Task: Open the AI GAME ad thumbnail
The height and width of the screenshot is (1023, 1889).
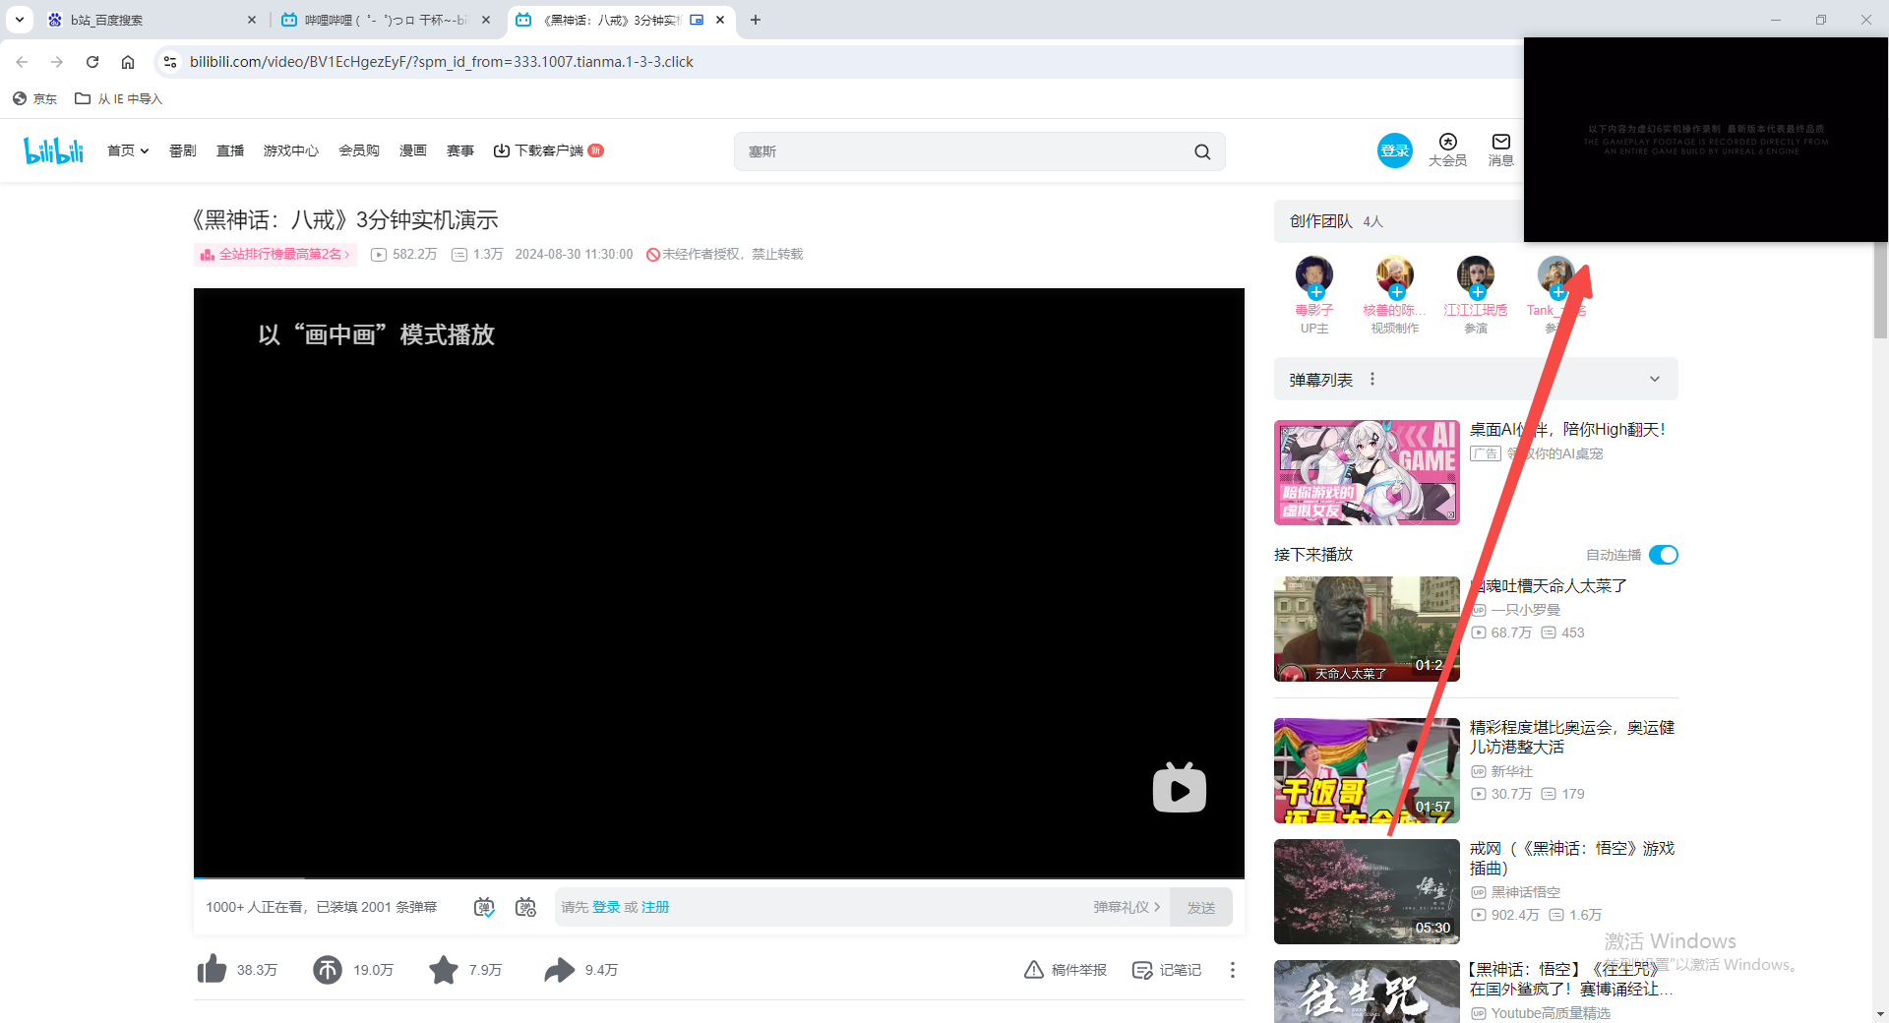Action: [x=1367, y=472]
